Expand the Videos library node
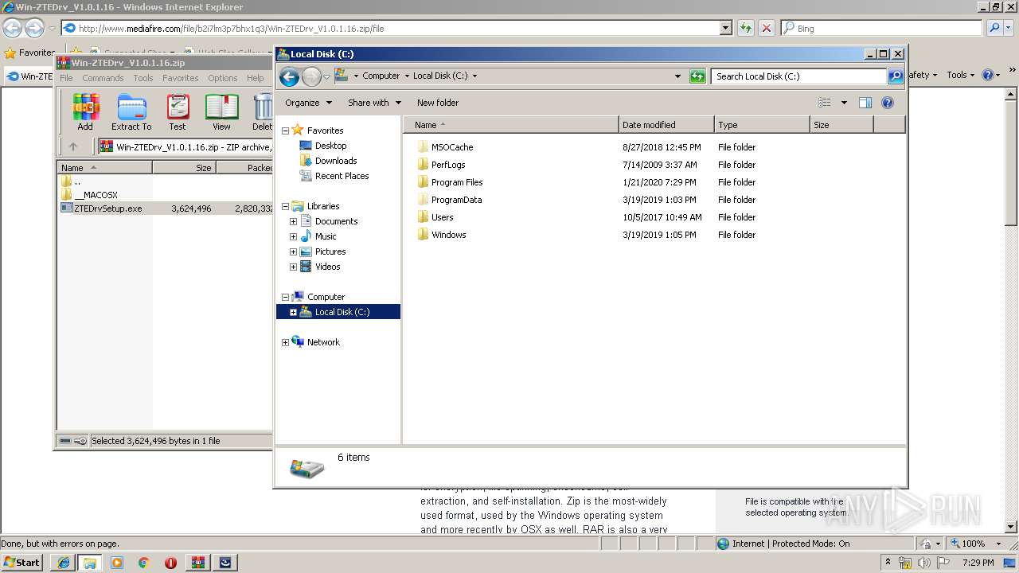 point(293,267)
